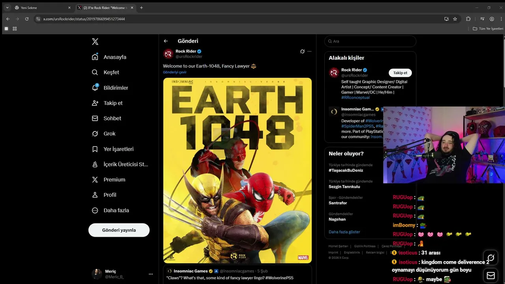Click Daha fazla göster link
Screen dimensions: 505x284
[344, 232]
